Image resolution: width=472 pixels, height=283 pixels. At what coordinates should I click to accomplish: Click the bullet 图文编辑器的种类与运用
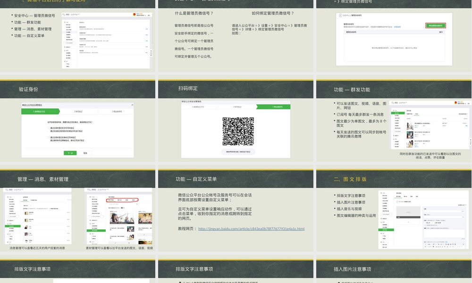coord(356,216)
